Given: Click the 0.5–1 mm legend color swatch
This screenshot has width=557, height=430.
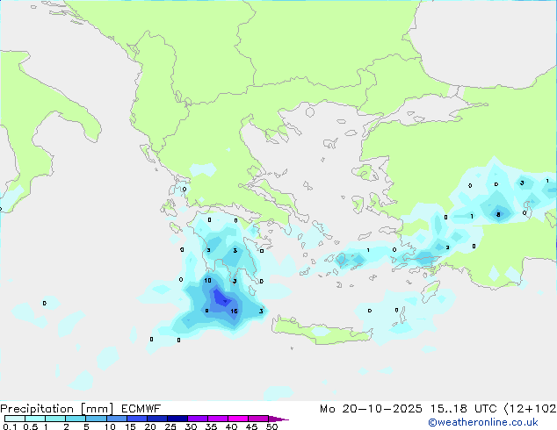Looking at the screenshot, I should pos(35,419).
